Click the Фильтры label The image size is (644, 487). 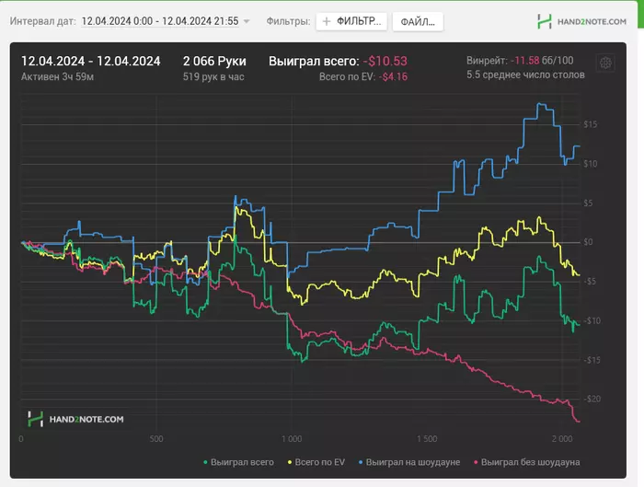click(288, 21)
